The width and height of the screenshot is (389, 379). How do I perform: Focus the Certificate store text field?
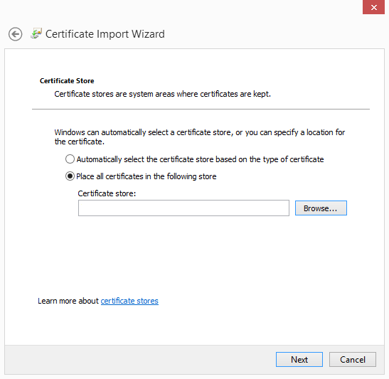pos(183,208)
